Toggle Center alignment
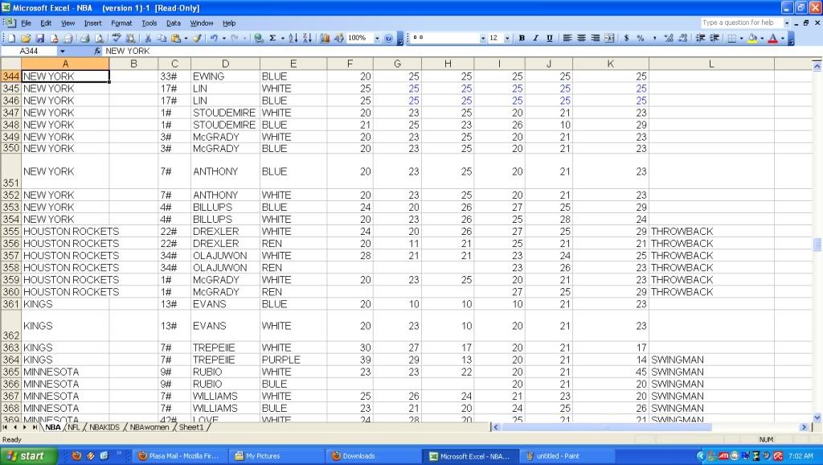The width and height of the screenshot is (823, 465). pos(581,39)
